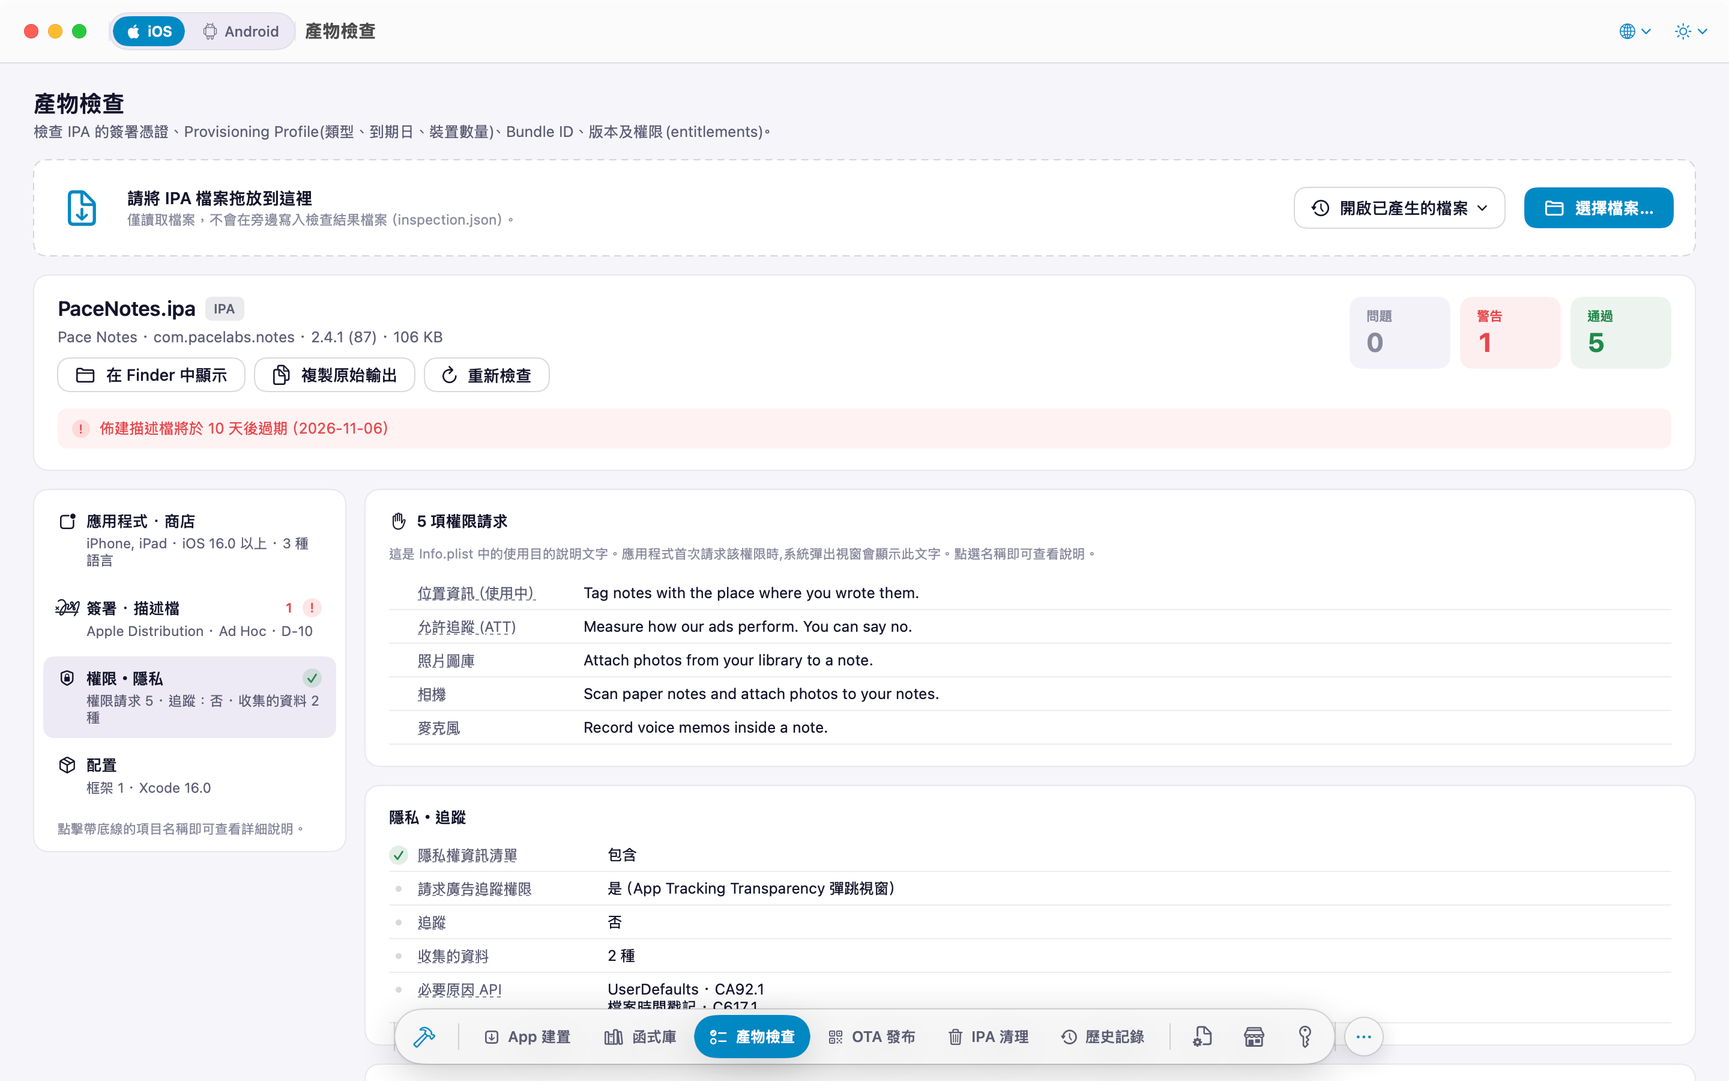Click the hammer icon in the bottom dock
This screenshot has width=1729, height=1081.
424,1037
